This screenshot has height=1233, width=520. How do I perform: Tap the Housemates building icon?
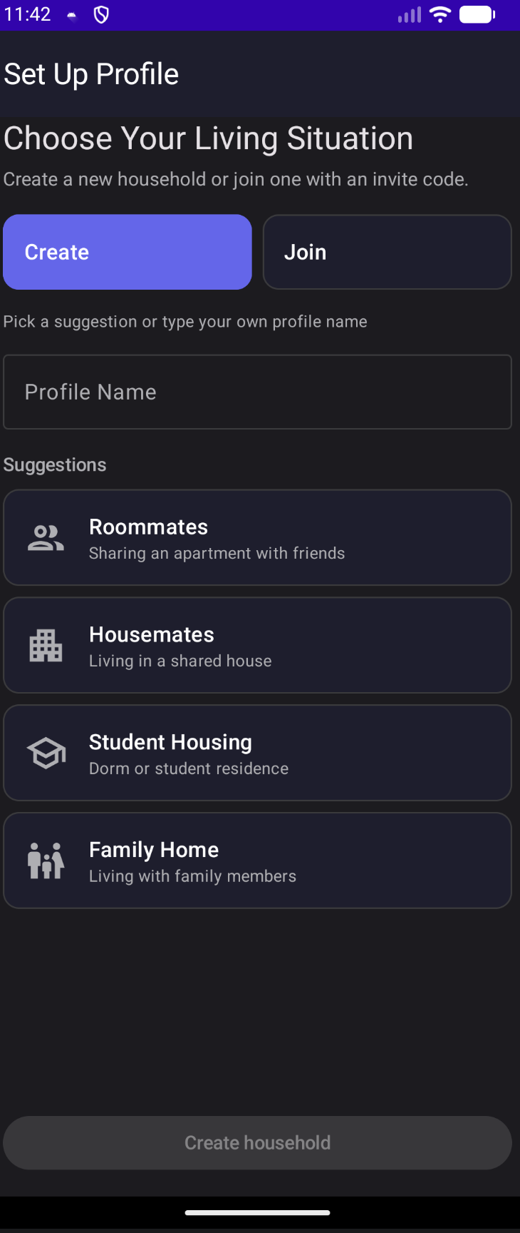[46, 646]
